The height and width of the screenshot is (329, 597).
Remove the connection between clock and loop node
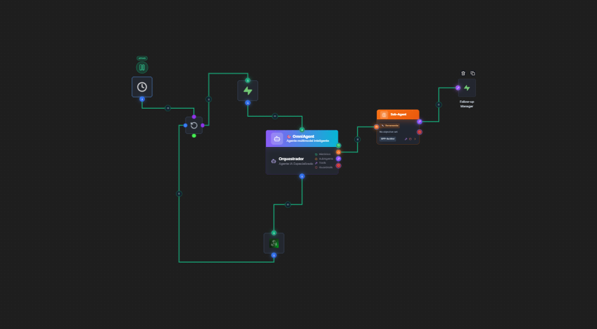[168, 108]
